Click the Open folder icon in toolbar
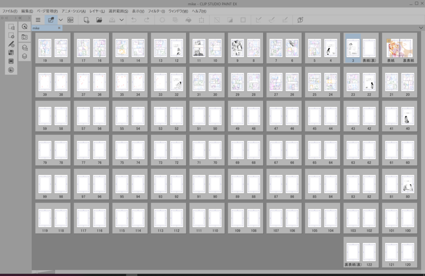 99,20
